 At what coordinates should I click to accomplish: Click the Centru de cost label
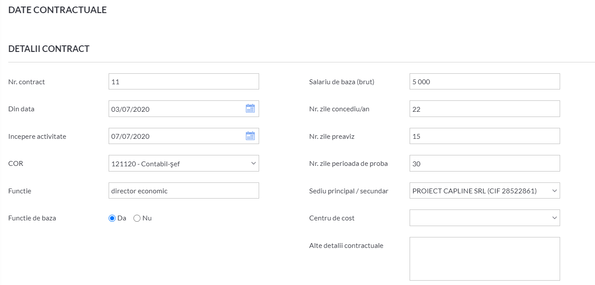pos(332,218)
